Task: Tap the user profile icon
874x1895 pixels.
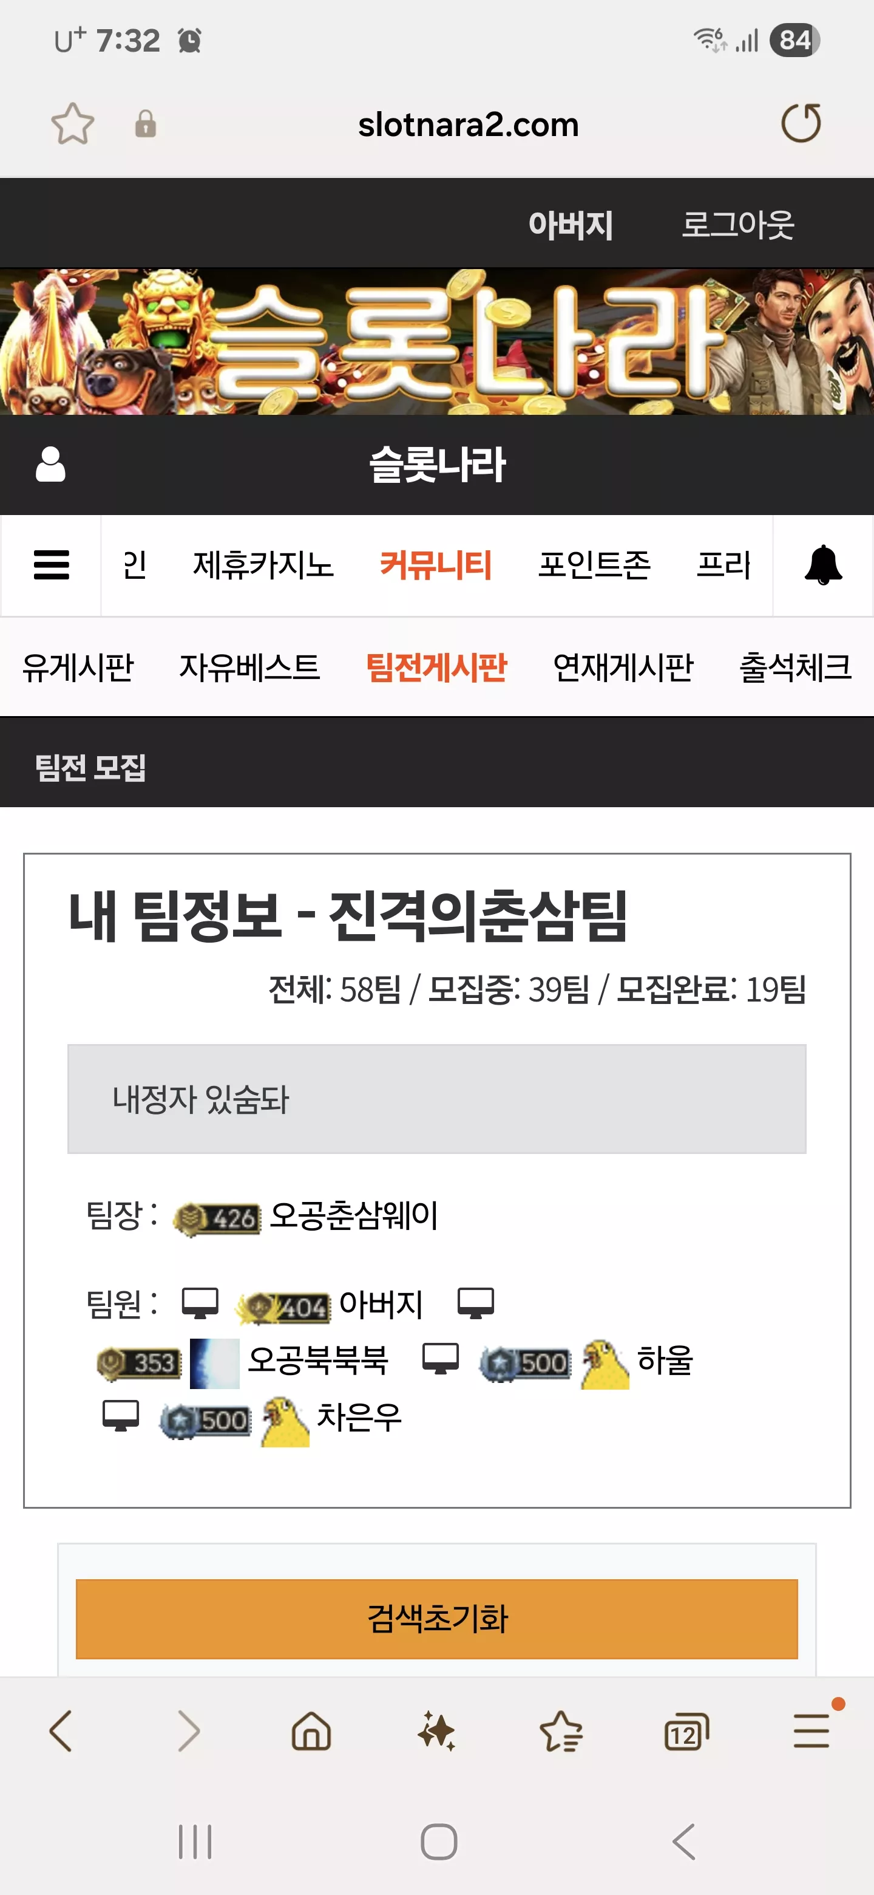Action: click(x=51, y=464)
